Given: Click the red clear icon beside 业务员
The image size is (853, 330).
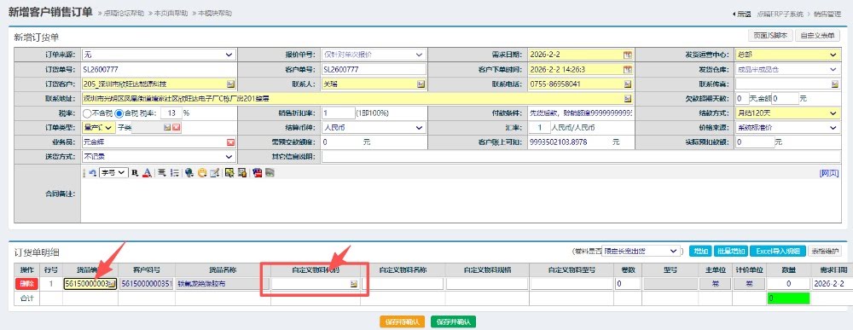Looking at the screenshot, I should click(x=230, y=142).
